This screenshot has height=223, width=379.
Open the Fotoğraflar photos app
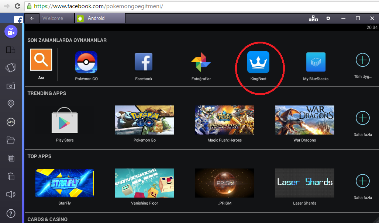coord(201,62)
